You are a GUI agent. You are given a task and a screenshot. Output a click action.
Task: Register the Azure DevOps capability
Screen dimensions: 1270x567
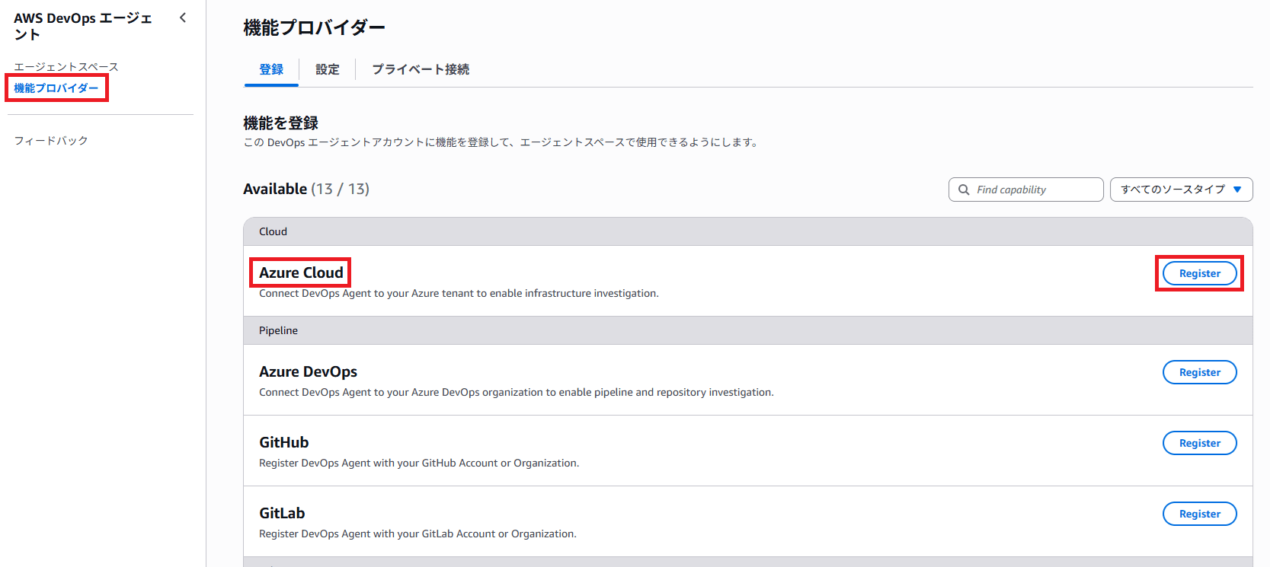tap(1199, 372)
